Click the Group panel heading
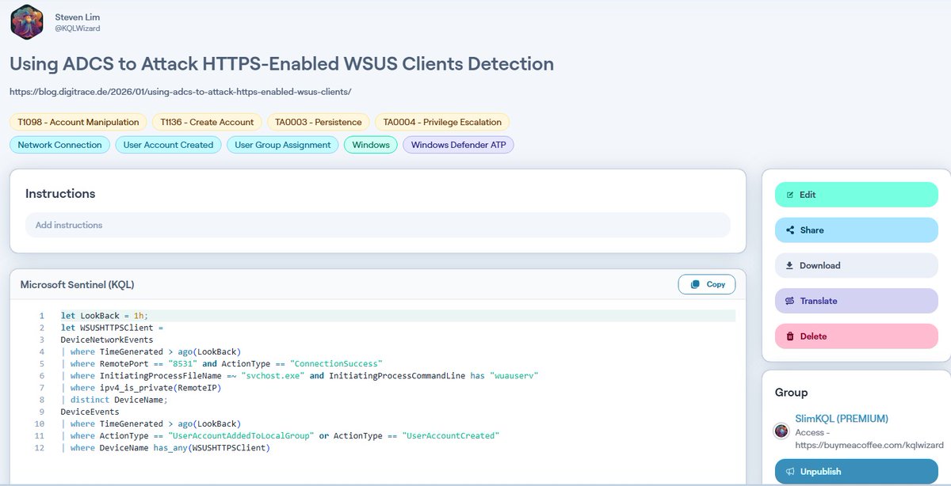Screen dimensions: 951x486 [792, 393]
